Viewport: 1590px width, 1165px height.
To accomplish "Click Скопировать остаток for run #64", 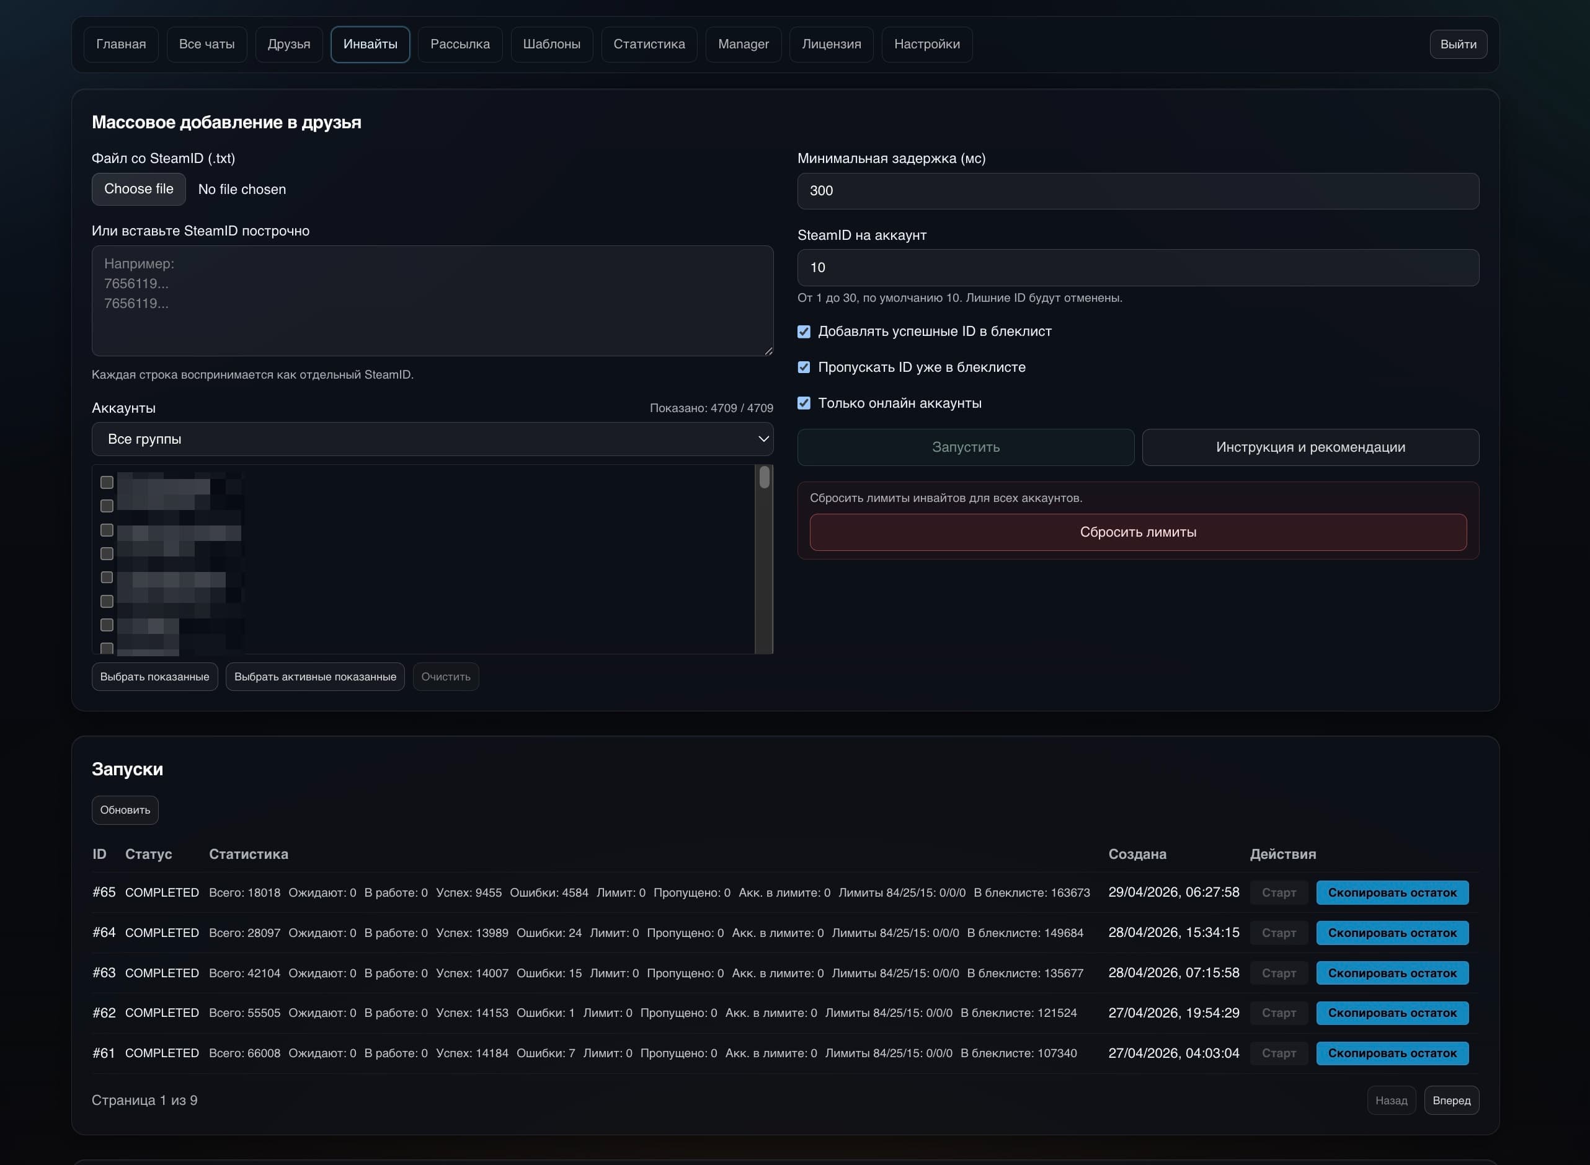I will [1392, 933].
